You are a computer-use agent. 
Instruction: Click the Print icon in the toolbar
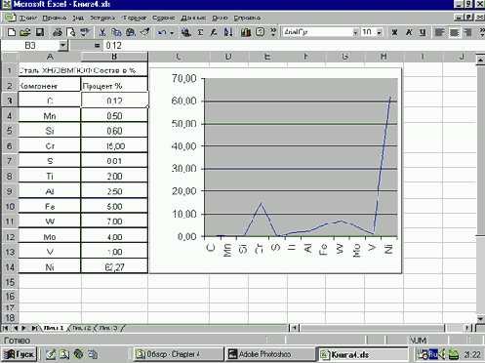click(58, 32)
